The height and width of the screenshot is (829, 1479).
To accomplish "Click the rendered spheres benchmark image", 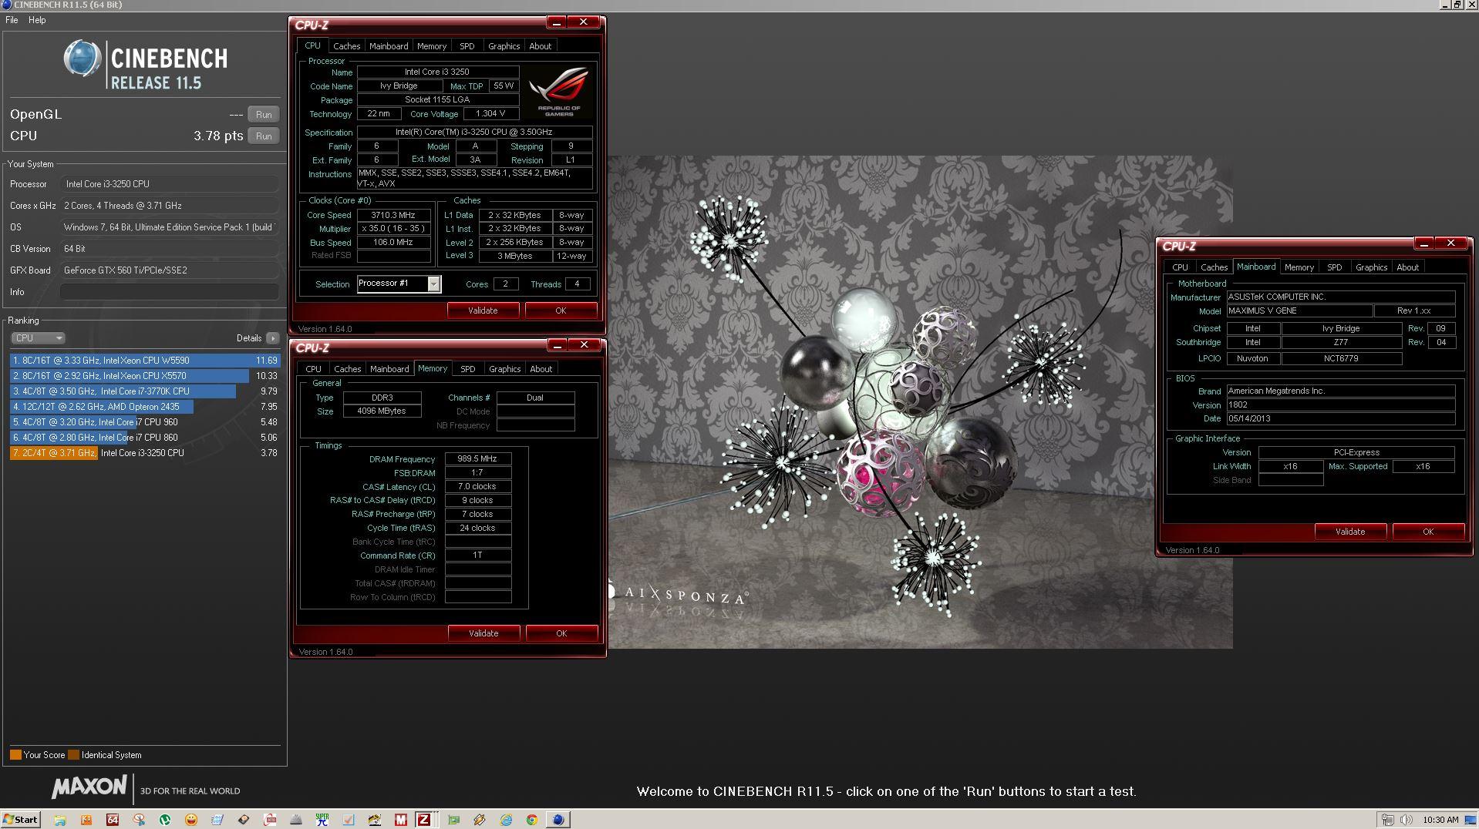I will 920,402.
